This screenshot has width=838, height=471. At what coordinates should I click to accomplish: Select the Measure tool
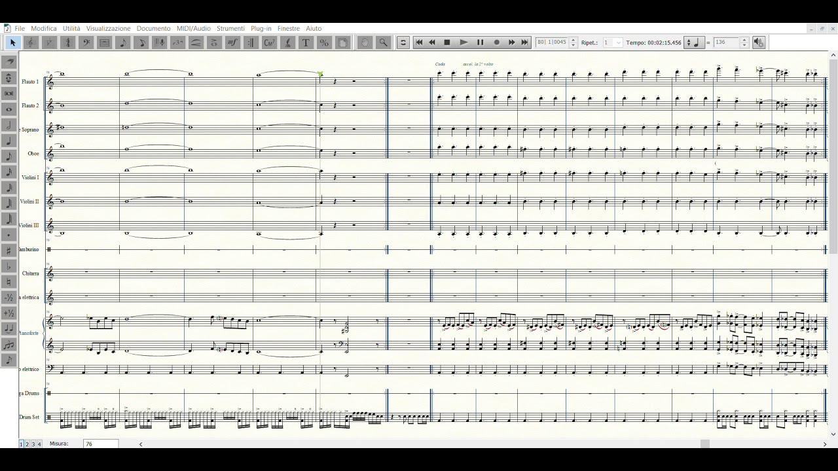[104, 43]
